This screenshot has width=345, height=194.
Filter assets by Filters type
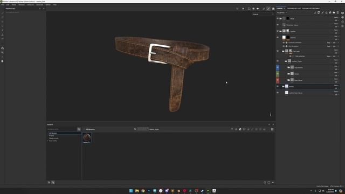[x=248, y=129]
